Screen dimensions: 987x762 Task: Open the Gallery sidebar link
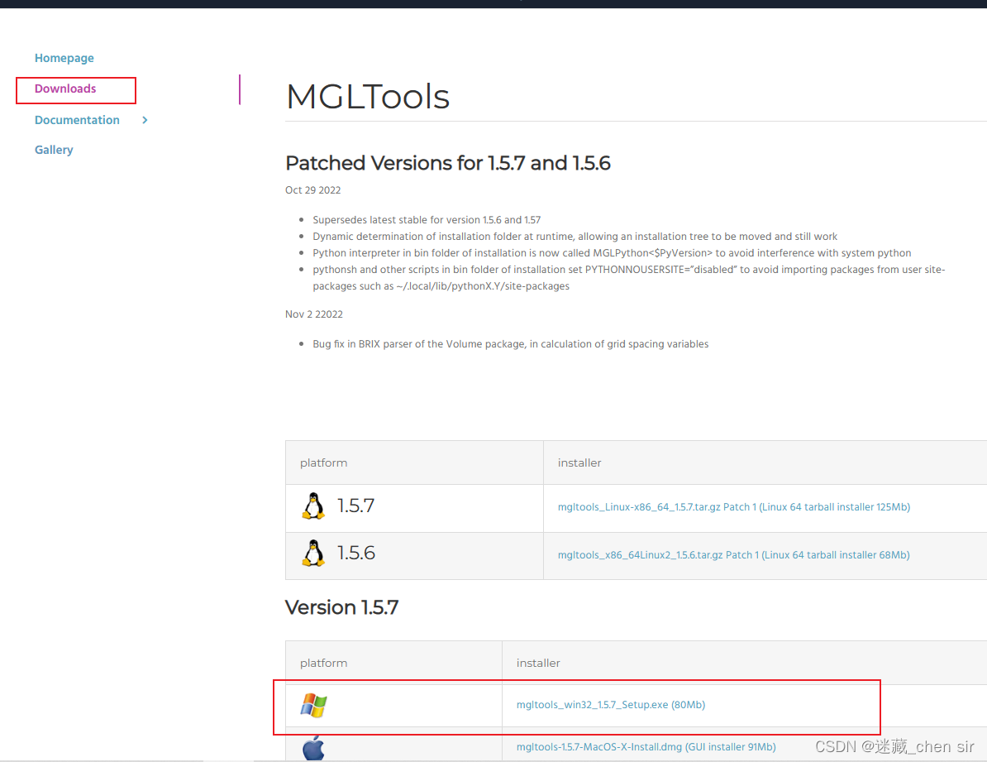click(x=54, y=150)
